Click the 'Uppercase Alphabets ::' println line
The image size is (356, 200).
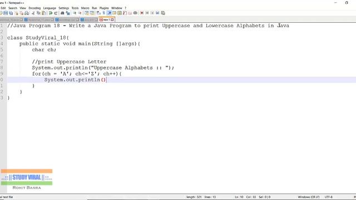click(x=103, y=68)
